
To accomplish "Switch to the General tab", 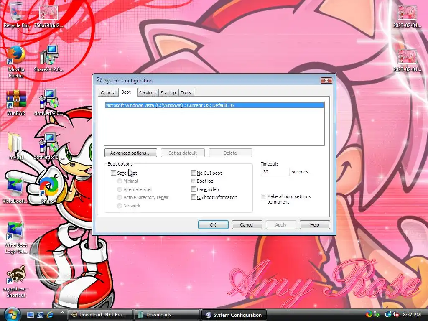I will [x=108, y=93].
